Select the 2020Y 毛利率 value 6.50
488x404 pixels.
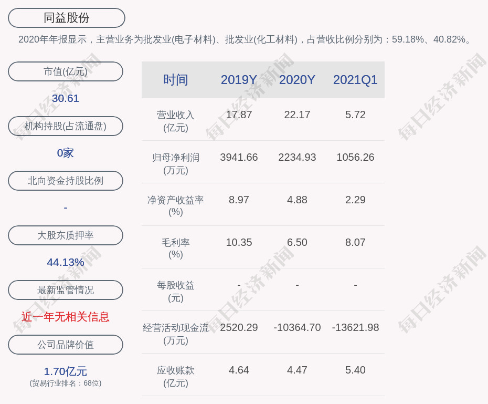[x=297, y=242]
